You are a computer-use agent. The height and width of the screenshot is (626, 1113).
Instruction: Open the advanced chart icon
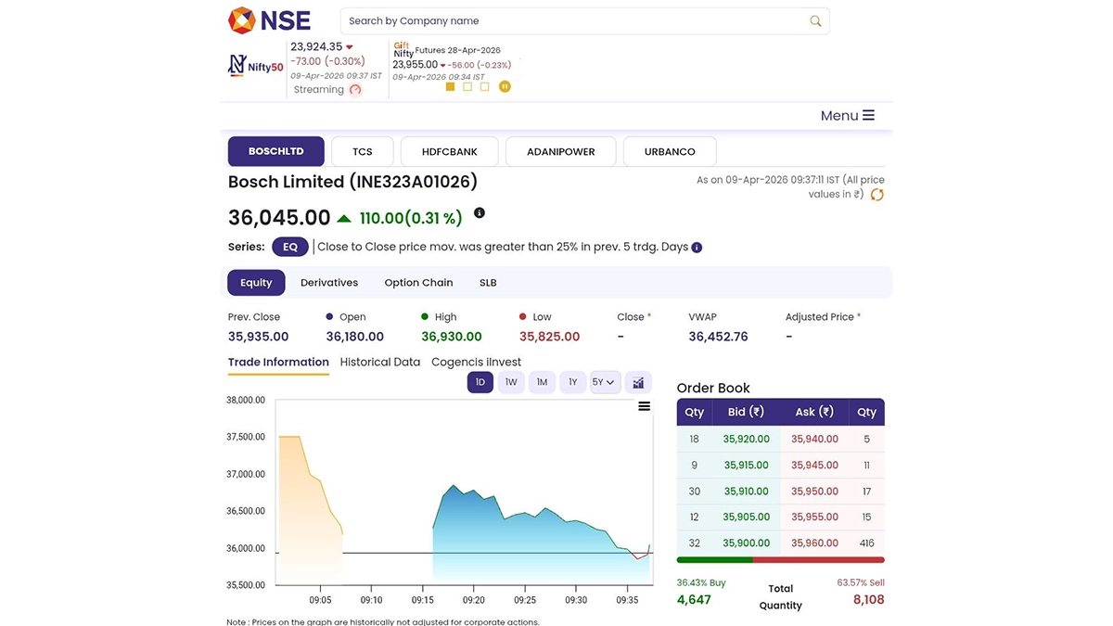tap(638, 382)
